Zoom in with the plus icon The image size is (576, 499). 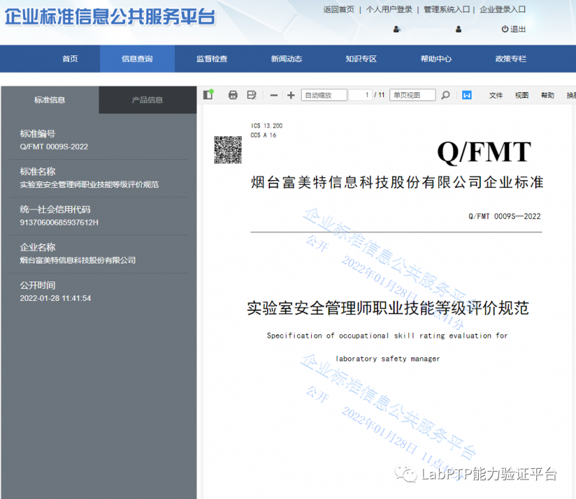291,95
